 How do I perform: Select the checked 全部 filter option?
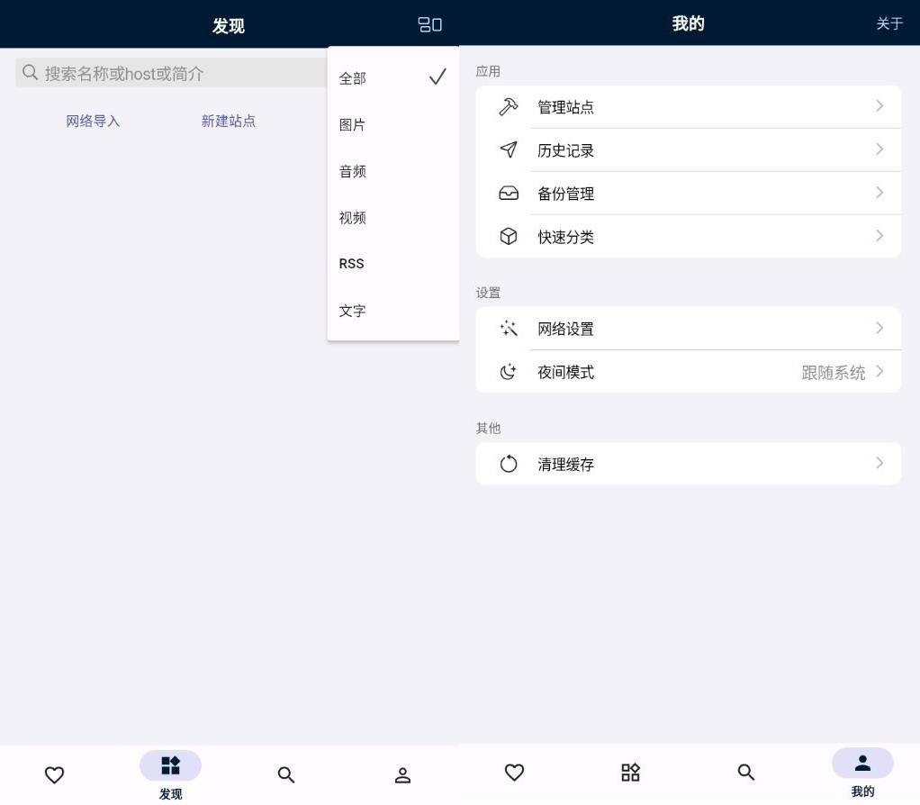pyautogui.click(x=392, y=78)
